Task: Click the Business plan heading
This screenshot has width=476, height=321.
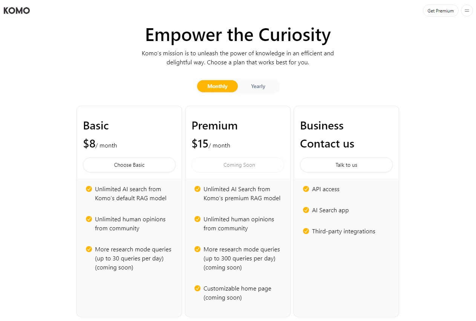Action: click(x=322, y=126)
